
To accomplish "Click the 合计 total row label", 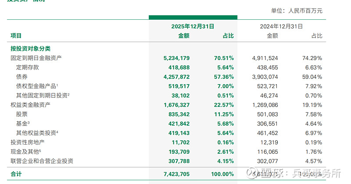I will (16, 174).
